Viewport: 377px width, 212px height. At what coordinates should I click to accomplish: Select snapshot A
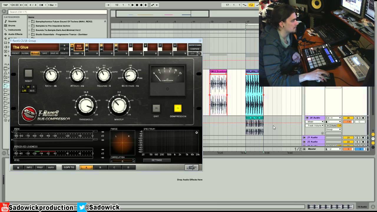click(86, 168)
